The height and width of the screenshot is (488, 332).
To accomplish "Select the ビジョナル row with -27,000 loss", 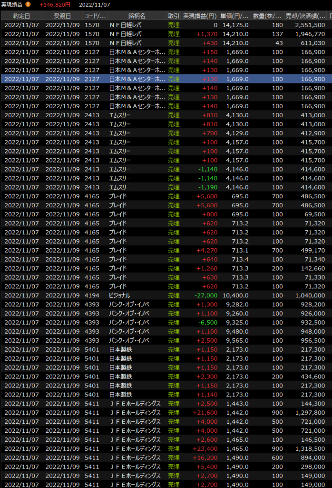I will click(x=137, y=295).
